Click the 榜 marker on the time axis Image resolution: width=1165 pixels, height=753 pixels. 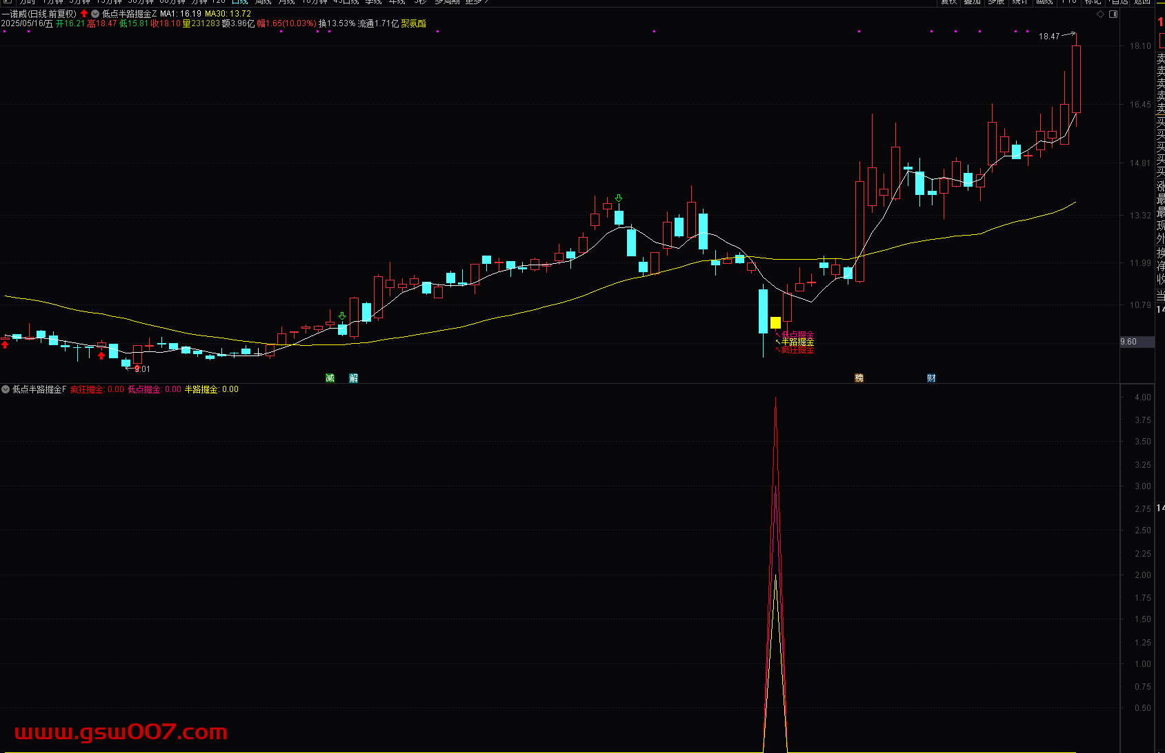pos(859,378)
